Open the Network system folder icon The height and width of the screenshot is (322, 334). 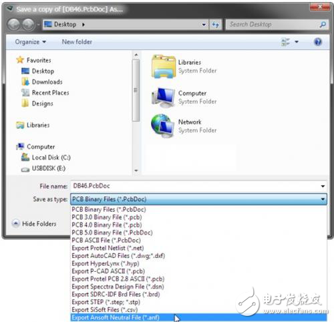163,126
